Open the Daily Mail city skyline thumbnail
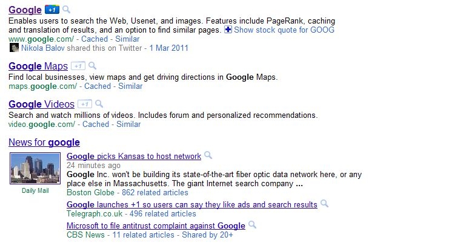This screenshot has height=243, width=452. [x=35, y=168]
